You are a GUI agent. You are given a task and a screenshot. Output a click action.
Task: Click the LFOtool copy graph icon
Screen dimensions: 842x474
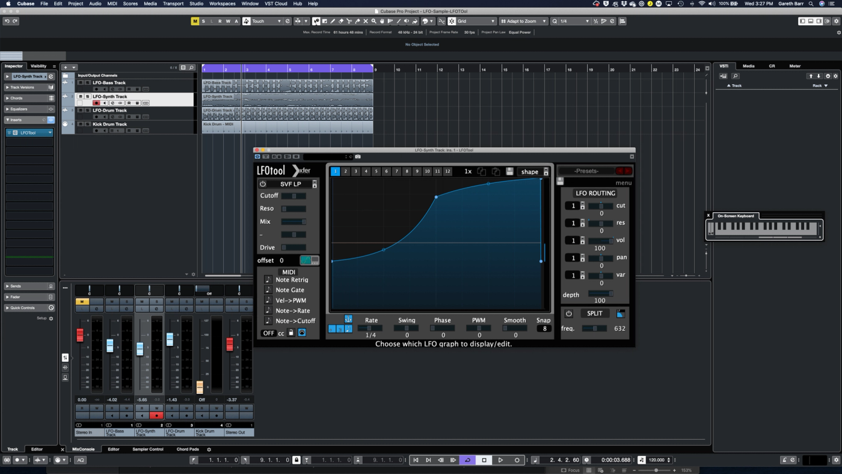click(x=481, y=171)
